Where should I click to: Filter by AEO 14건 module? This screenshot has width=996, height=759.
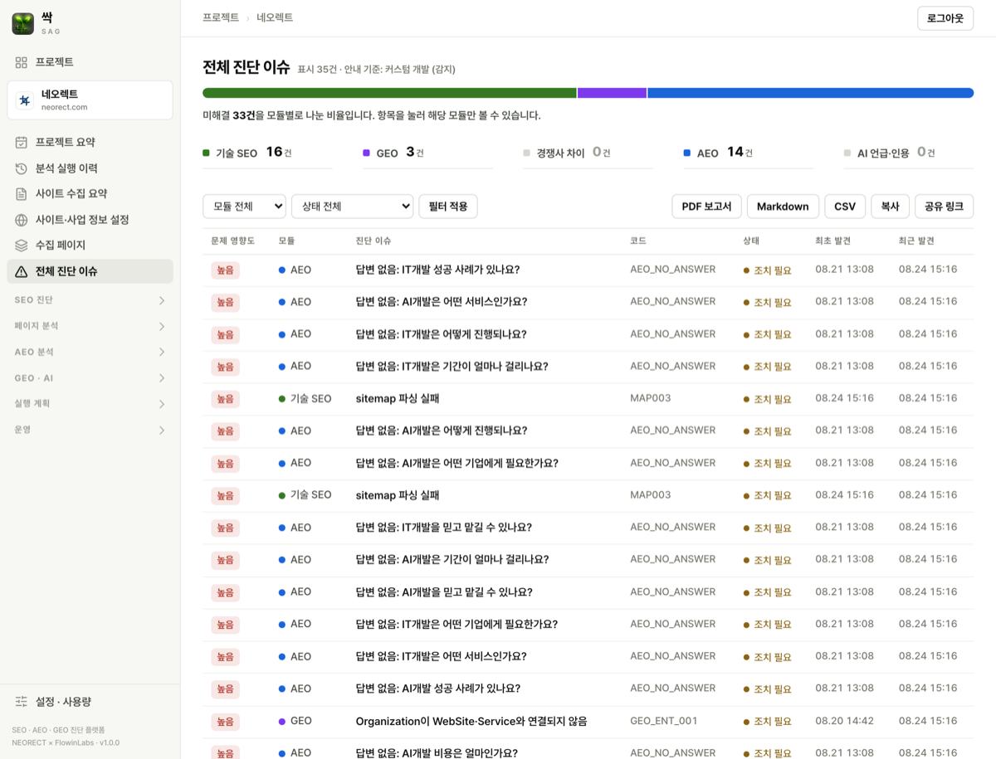tap(748, 153)
